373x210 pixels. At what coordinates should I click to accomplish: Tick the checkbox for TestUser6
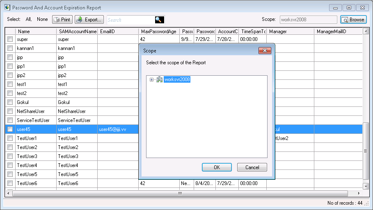[10, 183]
